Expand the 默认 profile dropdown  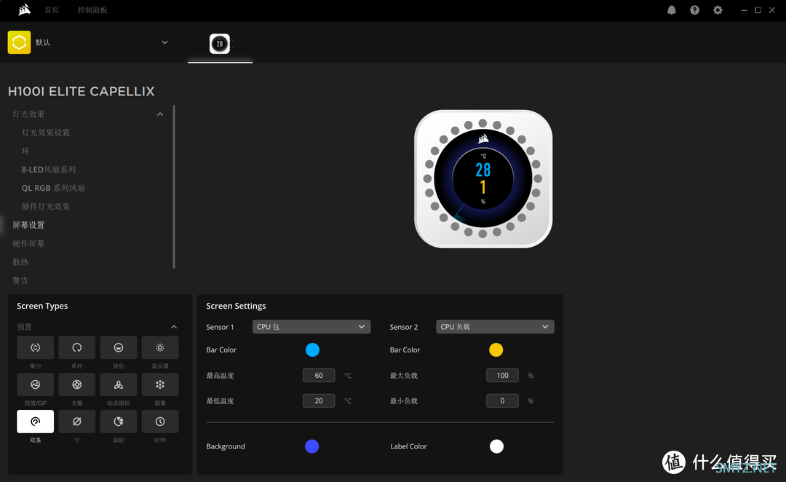click(164, 42)
